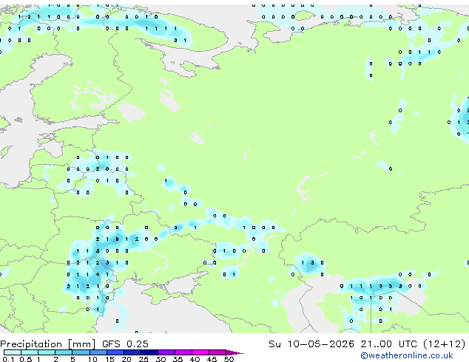Select the 30–35 mm purple legend swatch

pyautogui.click(x=166, y=352)
